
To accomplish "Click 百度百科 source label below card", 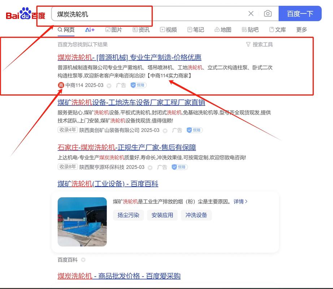I will 68,260.
